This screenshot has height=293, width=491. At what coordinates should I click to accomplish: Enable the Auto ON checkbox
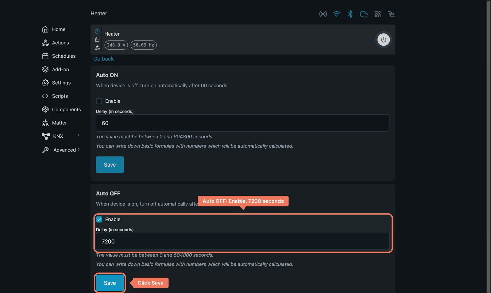(x=99, y=101)
